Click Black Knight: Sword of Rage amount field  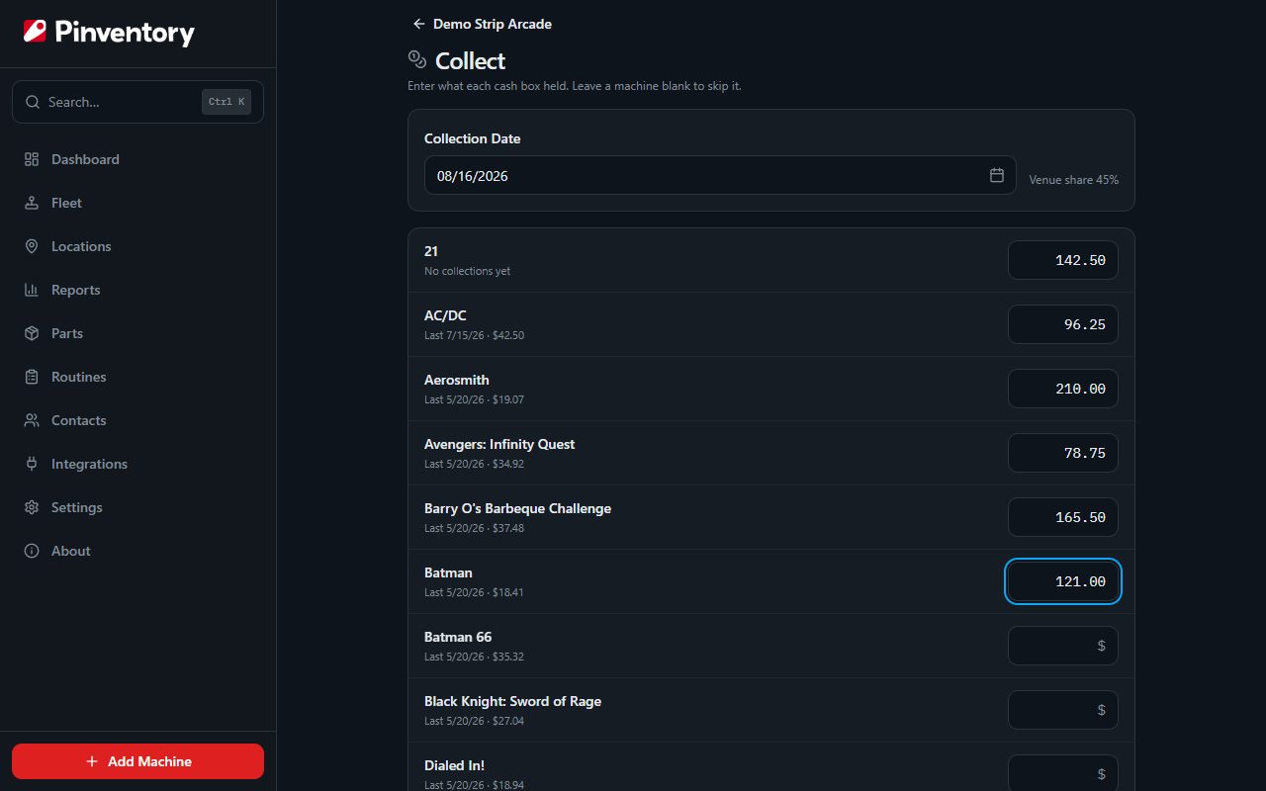pos(1063,710)
